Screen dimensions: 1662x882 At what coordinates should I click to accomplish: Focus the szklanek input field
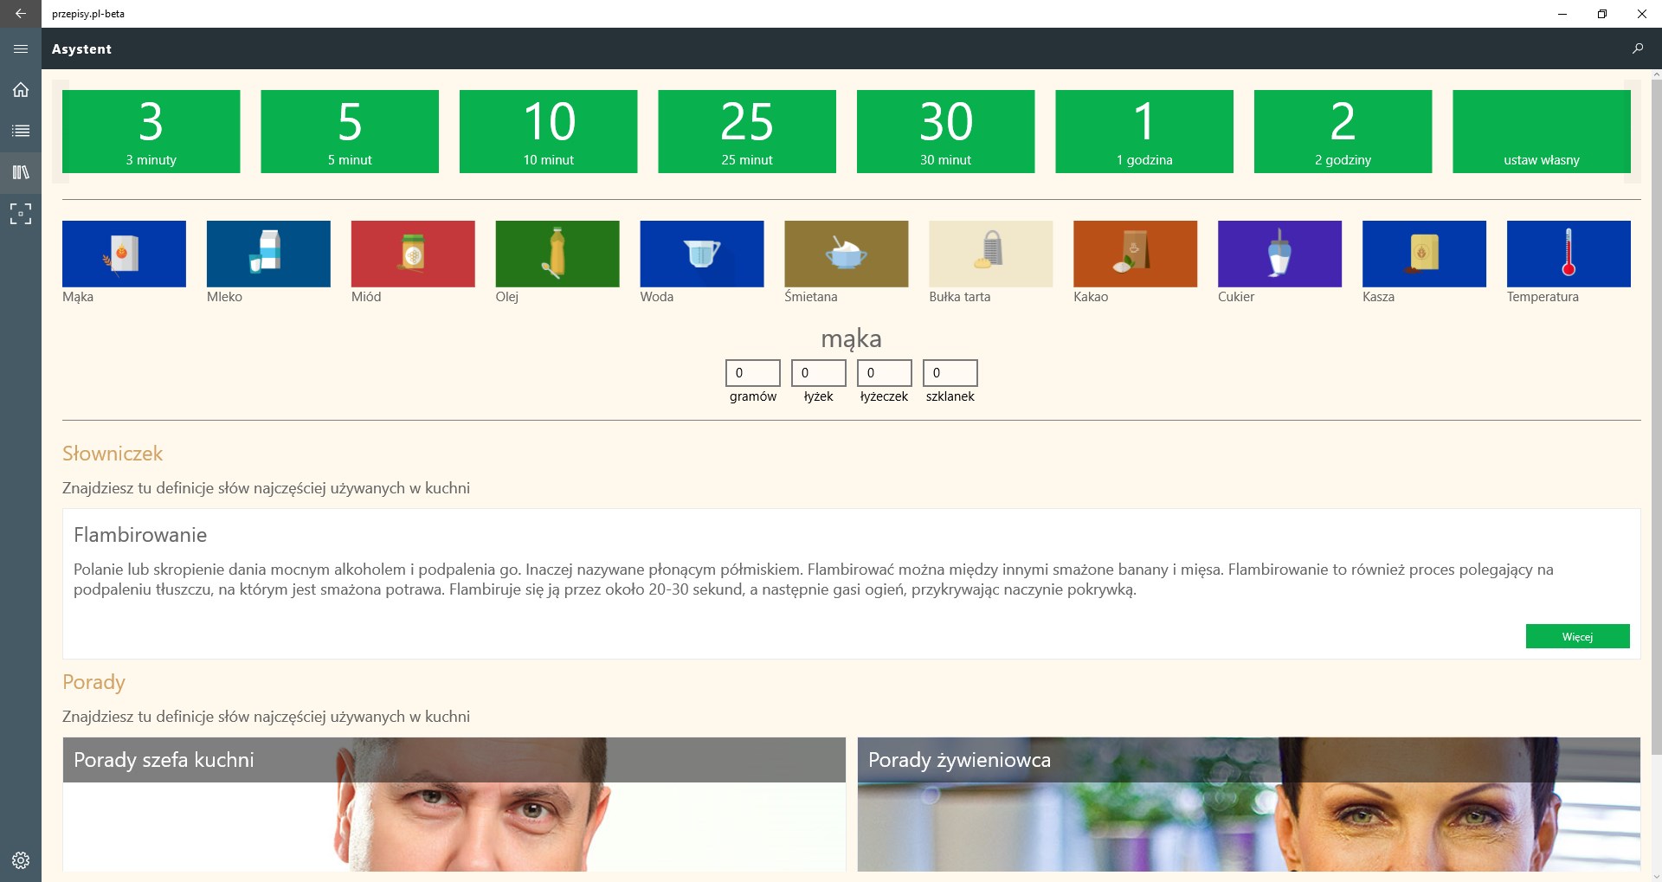(x=950, y=373)
